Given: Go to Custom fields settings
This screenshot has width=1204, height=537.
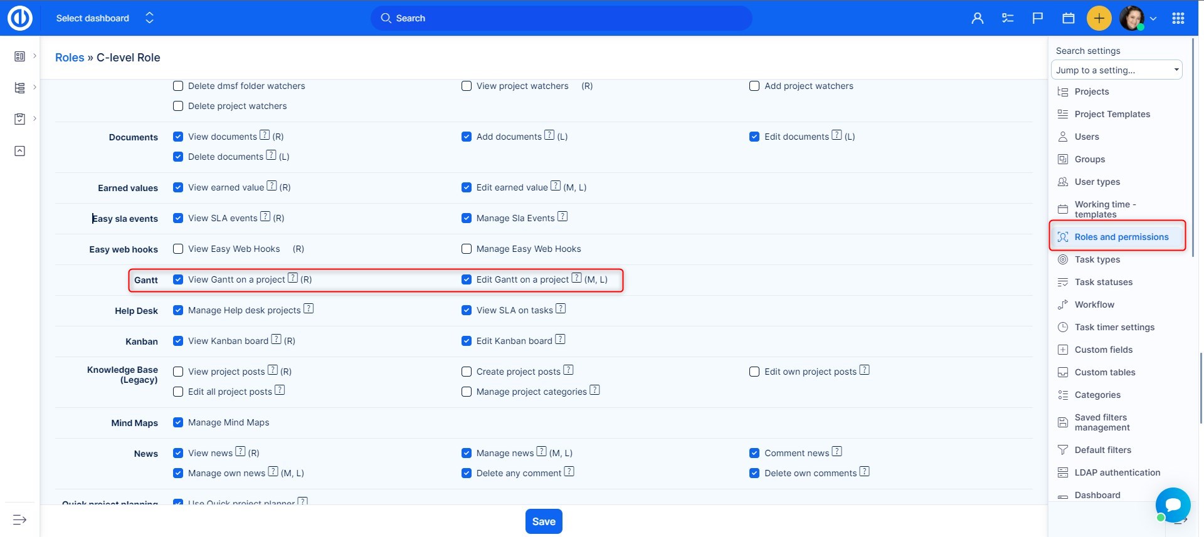Looking at the screenshot, I should 1103,350.
